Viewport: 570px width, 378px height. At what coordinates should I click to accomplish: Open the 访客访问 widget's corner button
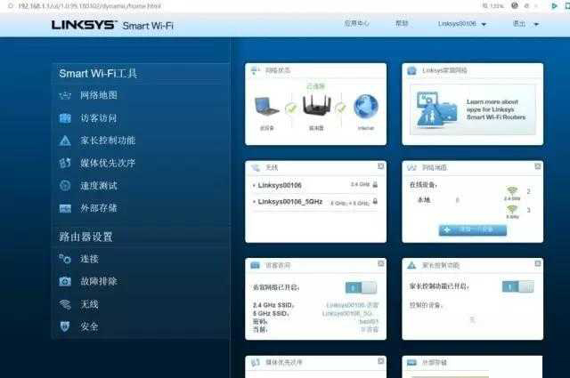[380, 263]
